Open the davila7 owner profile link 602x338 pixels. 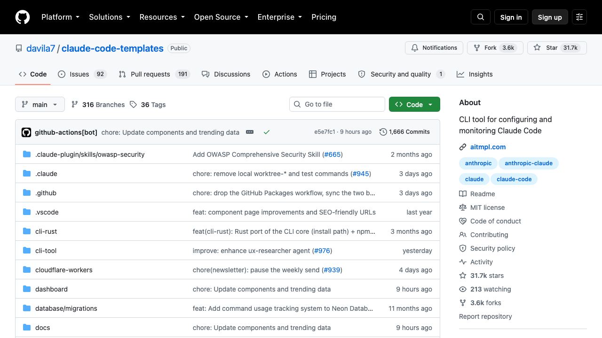[x=41, y=48]
